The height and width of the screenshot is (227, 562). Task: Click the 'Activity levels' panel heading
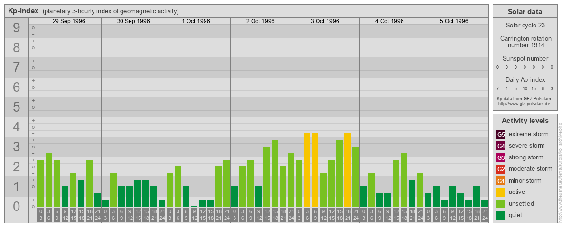click(x=525, y=121)
